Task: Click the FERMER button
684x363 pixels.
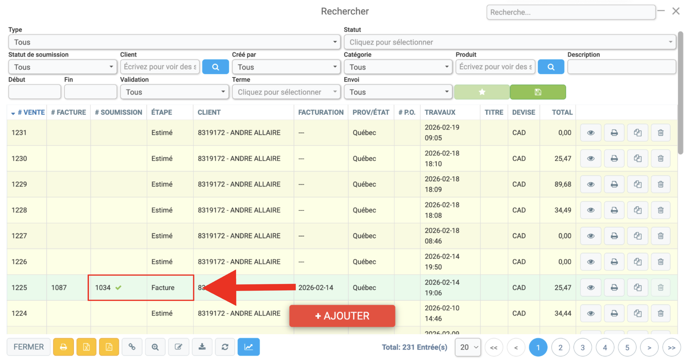Action: click(29, 347)
